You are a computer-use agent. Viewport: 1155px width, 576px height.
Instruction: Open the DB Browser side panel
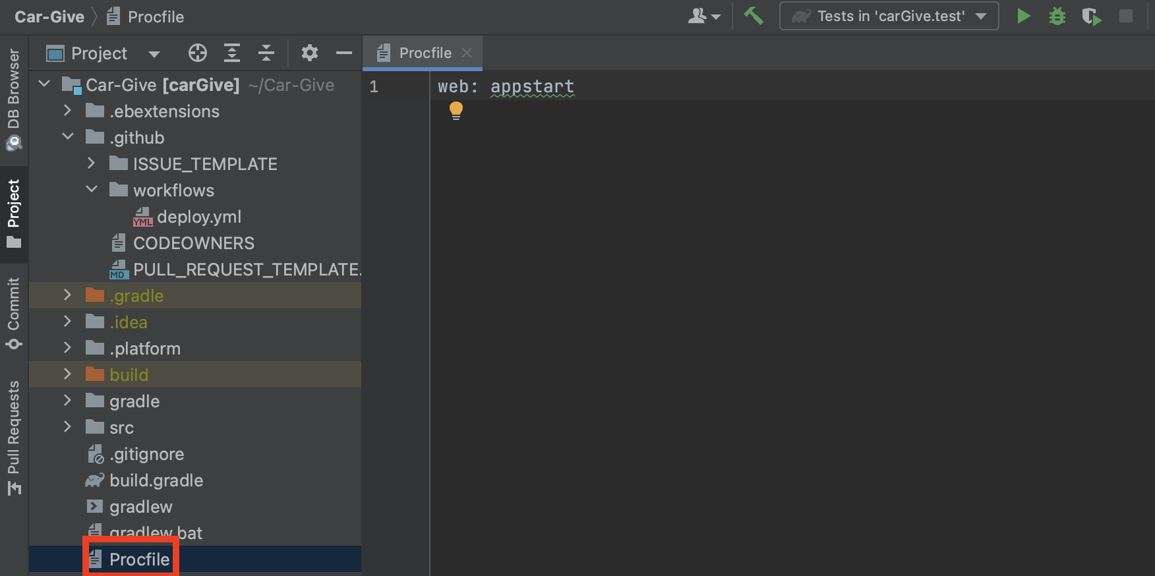14,100
